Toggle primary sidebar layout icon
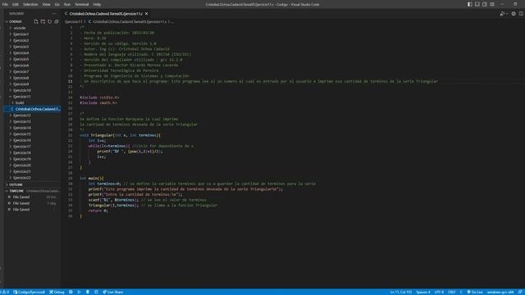 pos(470,4)
